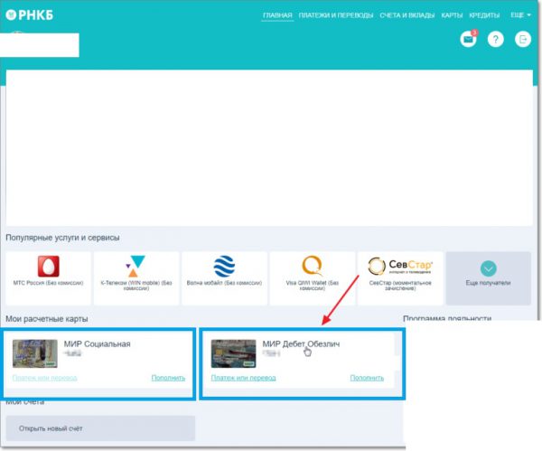Viewport: 542px width, 451px height.
Task: Open ПЛАТЕЖИ И ПЕРЕВОДЫ menu
Action: tap(334, 15)
